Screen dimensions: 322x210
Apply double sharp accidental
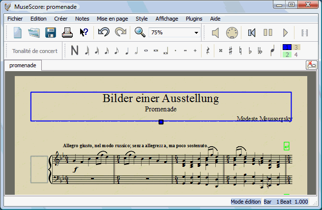coord(221,51)
